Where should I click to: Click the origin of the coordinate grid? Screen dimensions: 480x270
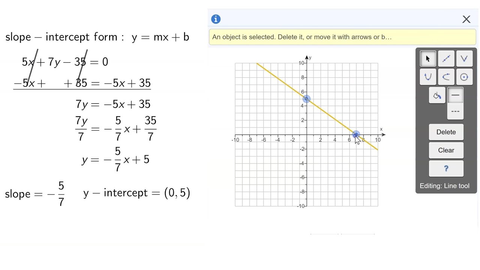click(306, 135)
